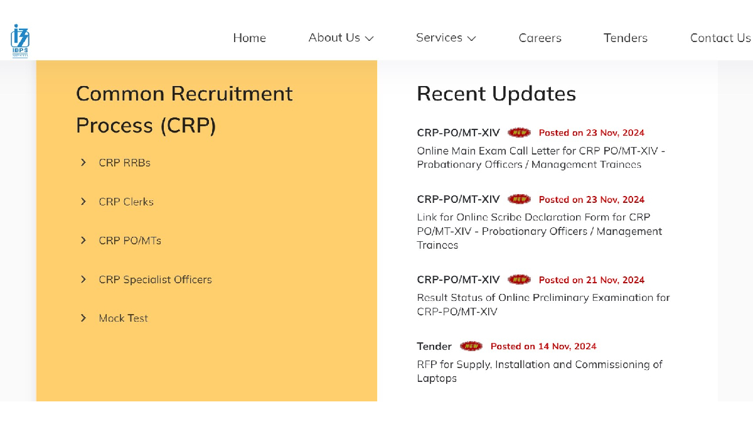The height and width of the screenshot is (424, 753).
Task: Click chevron arrow beside CRP RRBs
Action: coord(83,163)
